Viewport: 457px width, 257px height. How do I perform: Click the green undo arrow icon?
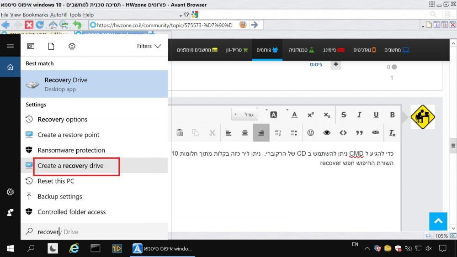coord(77,25)
